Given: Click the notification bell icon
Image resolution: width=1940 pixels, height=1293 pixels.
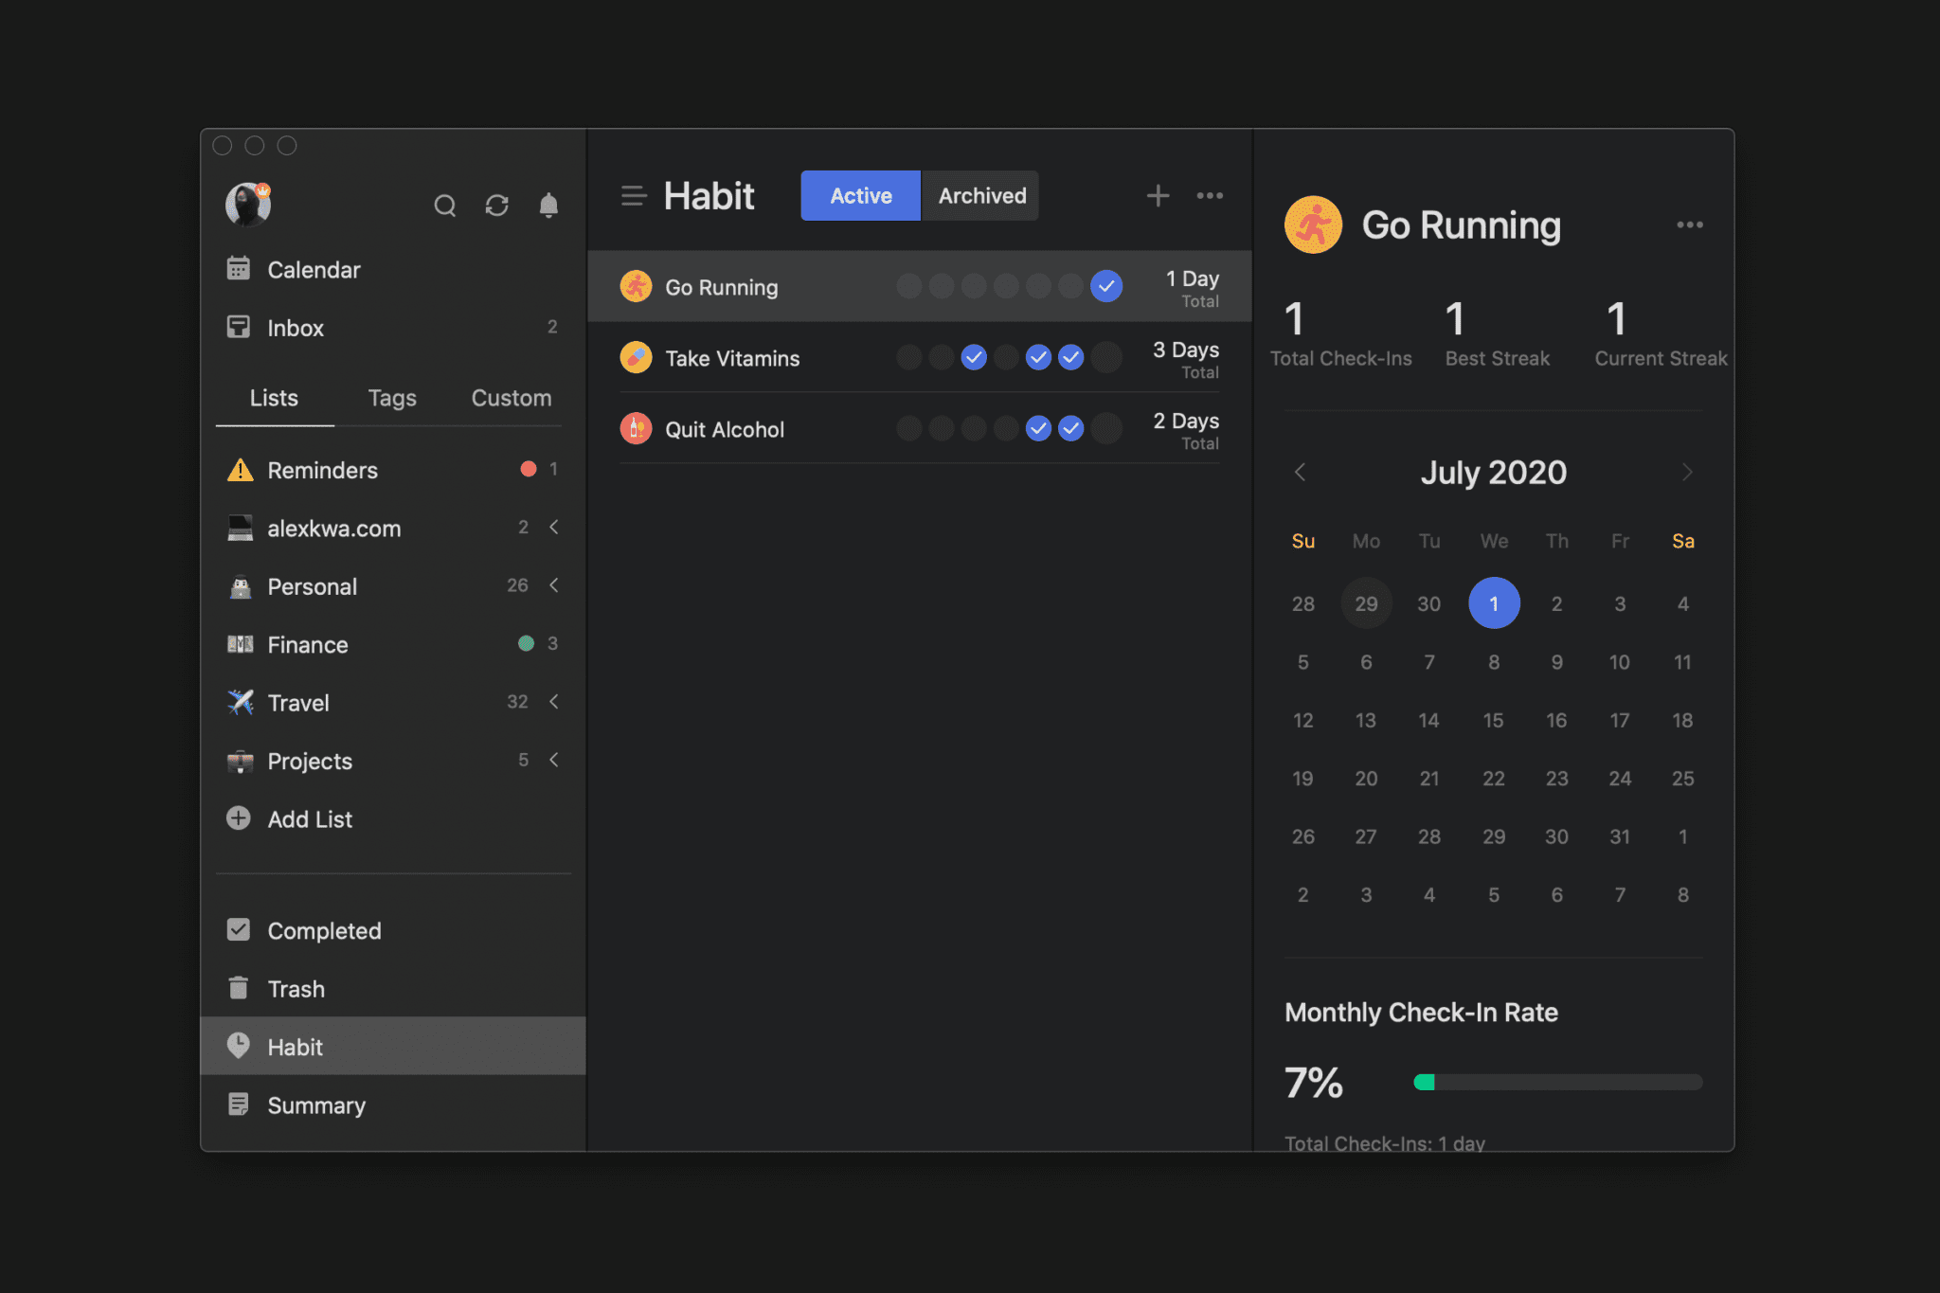Looking at the screenshot, I should 548,204.
